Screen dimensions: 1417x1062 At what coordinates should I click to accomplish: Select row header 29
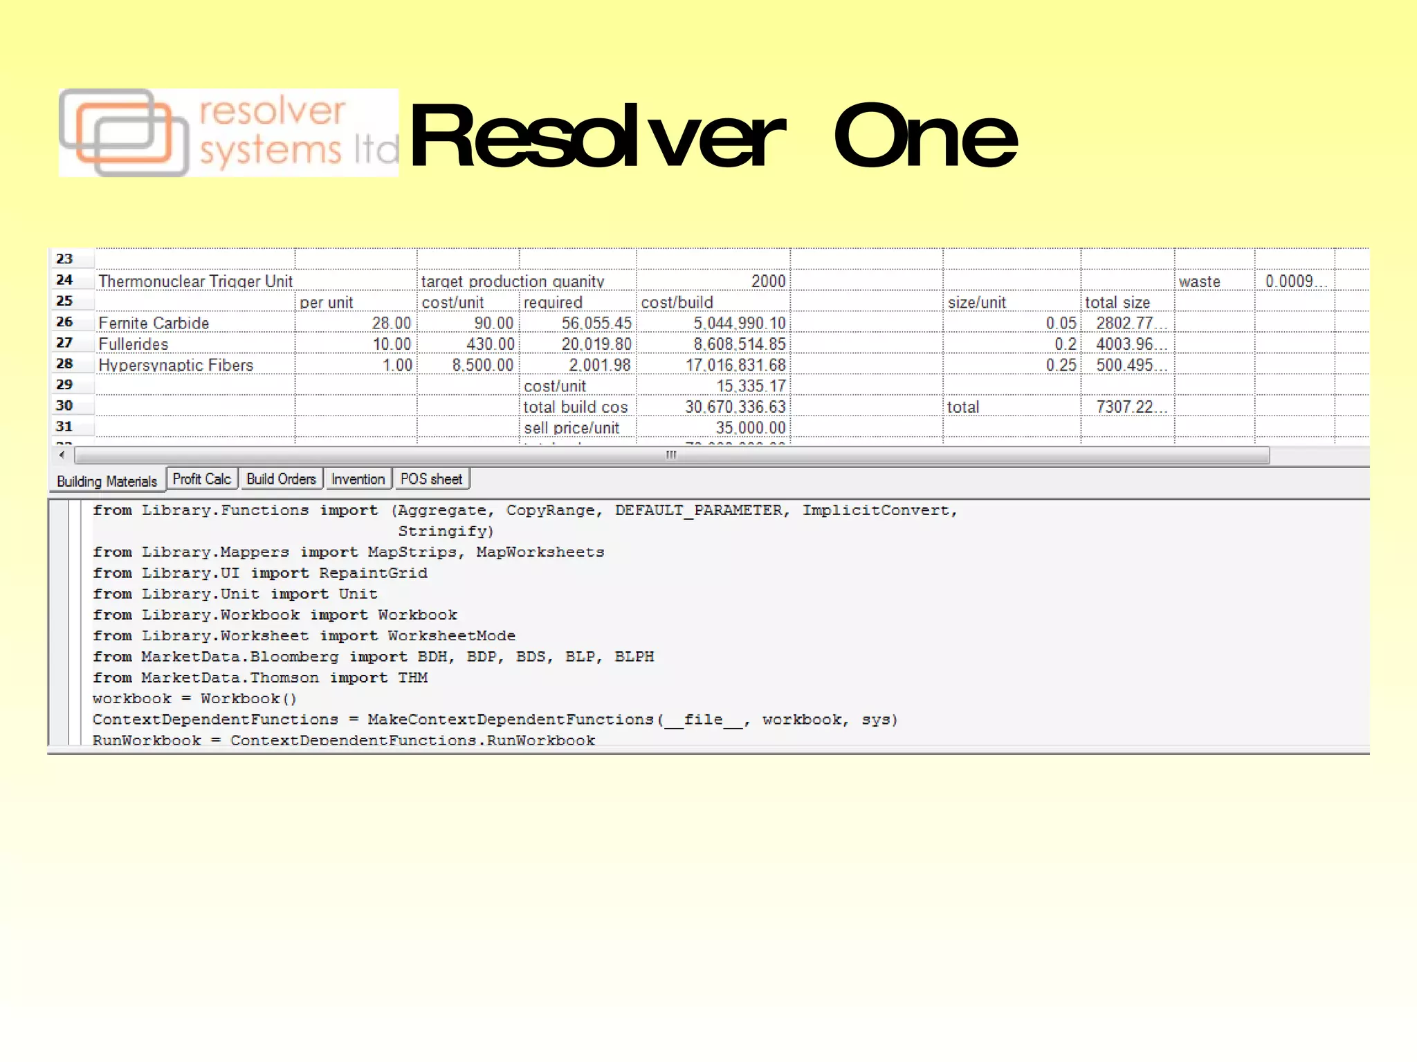[71, 384]
